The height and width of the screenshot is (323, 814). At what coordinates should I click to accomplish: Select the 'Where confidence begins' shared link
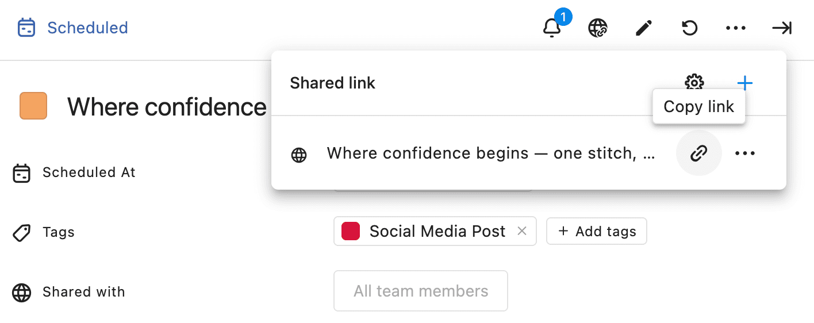[x=490, y=153]
